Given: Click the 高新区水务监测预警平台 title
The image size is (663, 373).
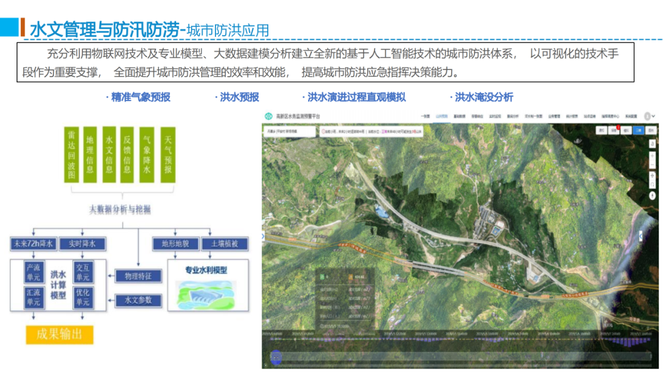Looking at the screenshot, I should [x=298, y=116].
